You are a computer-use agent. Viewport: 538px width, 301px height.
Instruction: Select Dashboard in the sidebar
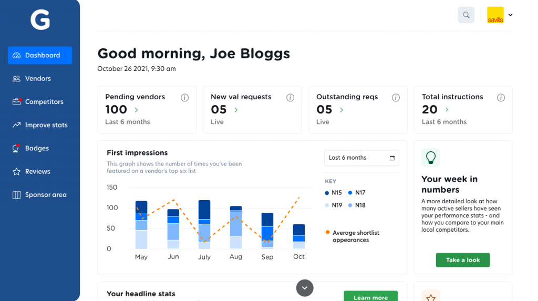coord(40,55)
